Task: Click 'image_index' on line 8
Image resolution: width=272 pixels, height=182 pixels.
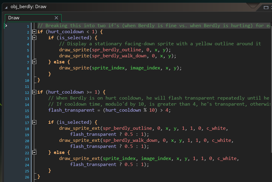Action: (x=145, y=68)
